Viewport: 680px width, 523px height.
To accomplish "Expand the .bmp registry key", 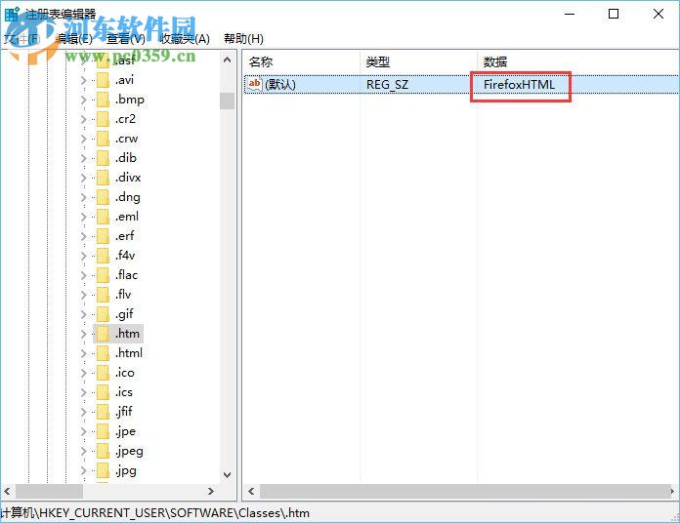I will (83, 100).
